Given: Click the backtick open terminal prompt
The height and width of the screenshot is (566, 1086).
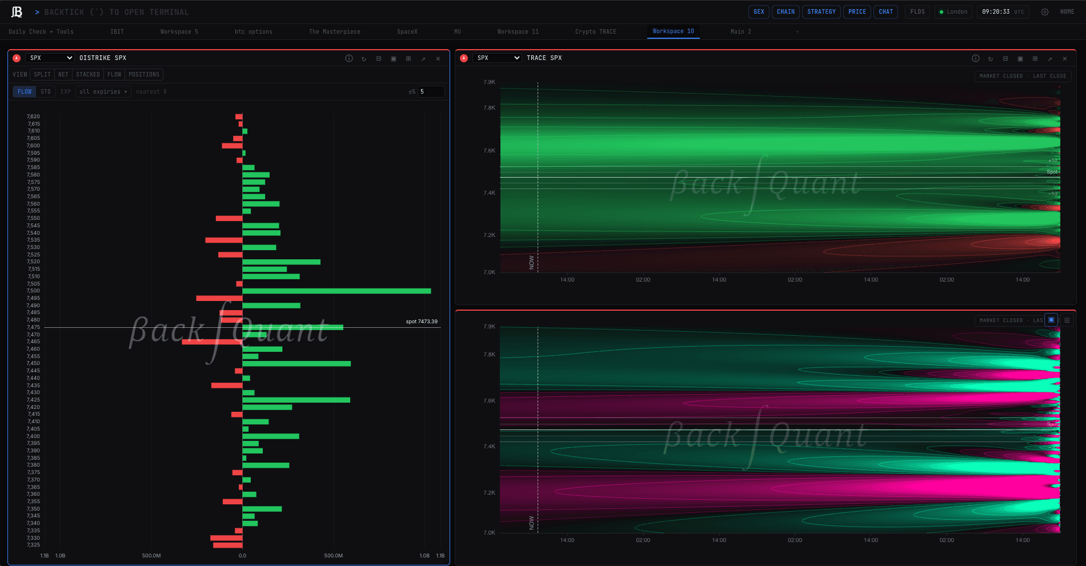Looking at the screenshot, I should (117, 12).
